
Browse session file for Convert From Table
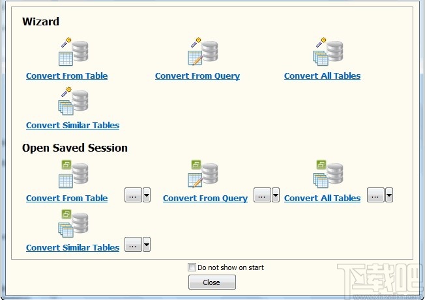point(133,195)
